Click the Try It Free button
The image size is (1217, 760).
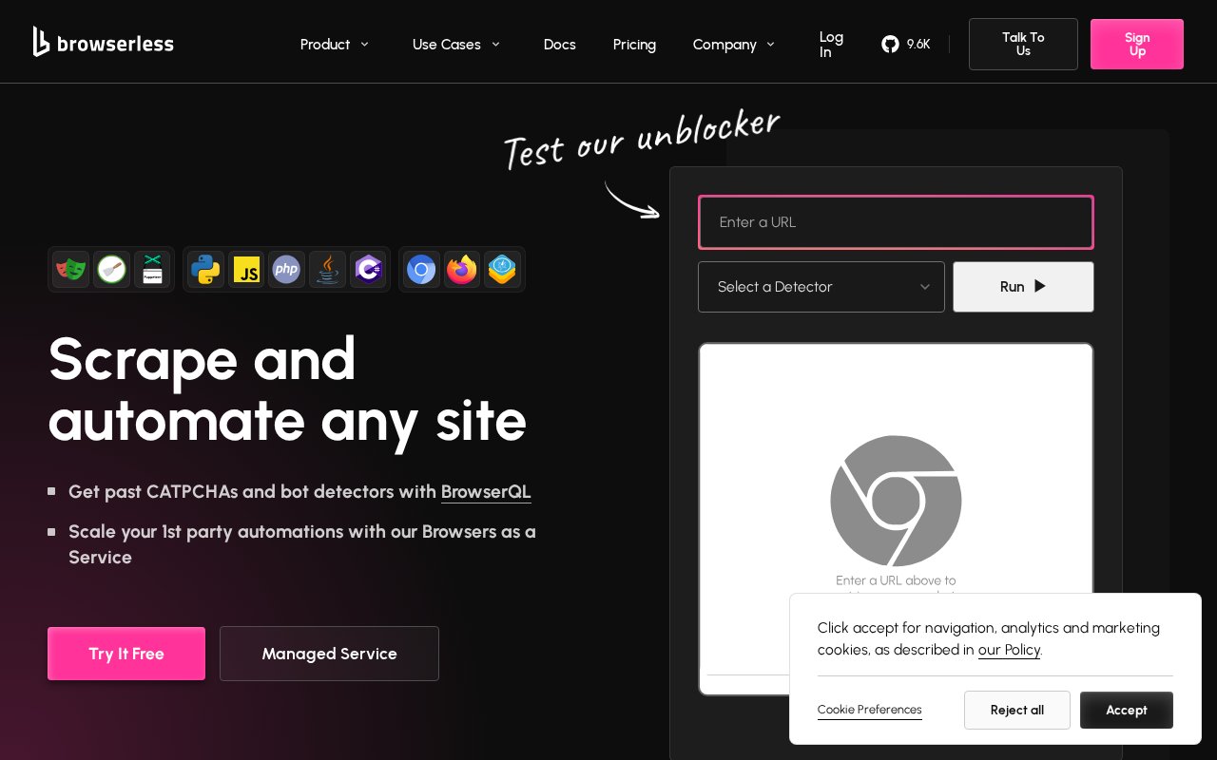[126, 654]
